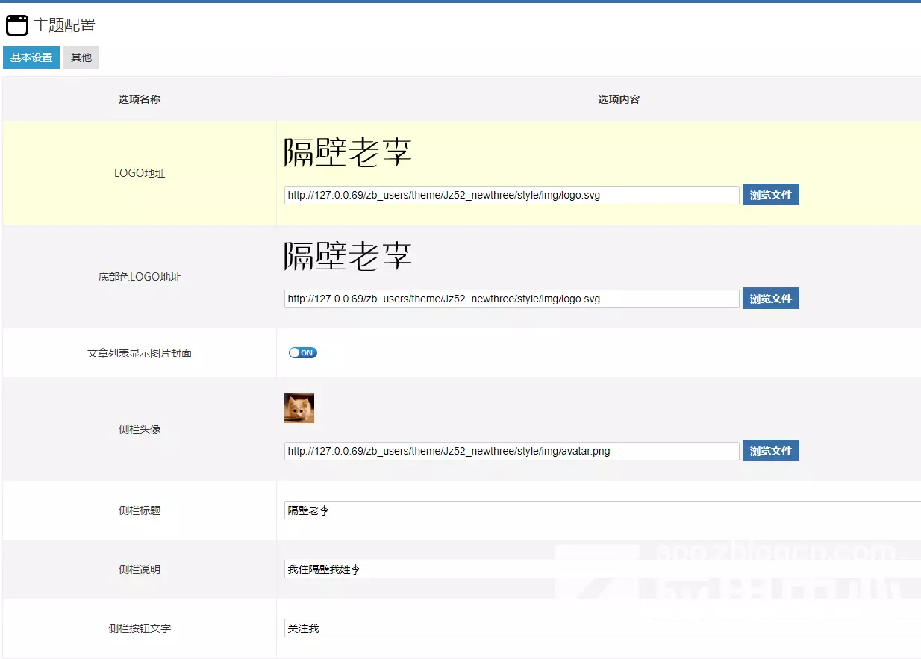This screenshot has height=659, width=921.
Task: Switch to the 基本设置 tab
Action: point(31,57)
